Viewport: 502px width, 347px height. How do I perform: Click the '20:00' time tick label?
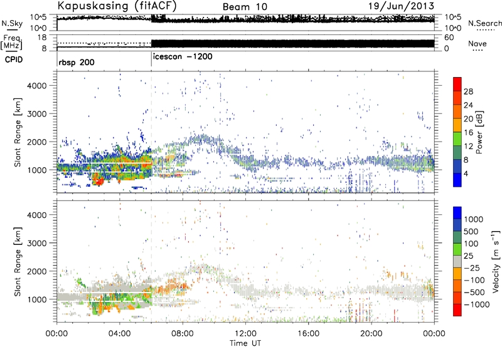(371, 334)
